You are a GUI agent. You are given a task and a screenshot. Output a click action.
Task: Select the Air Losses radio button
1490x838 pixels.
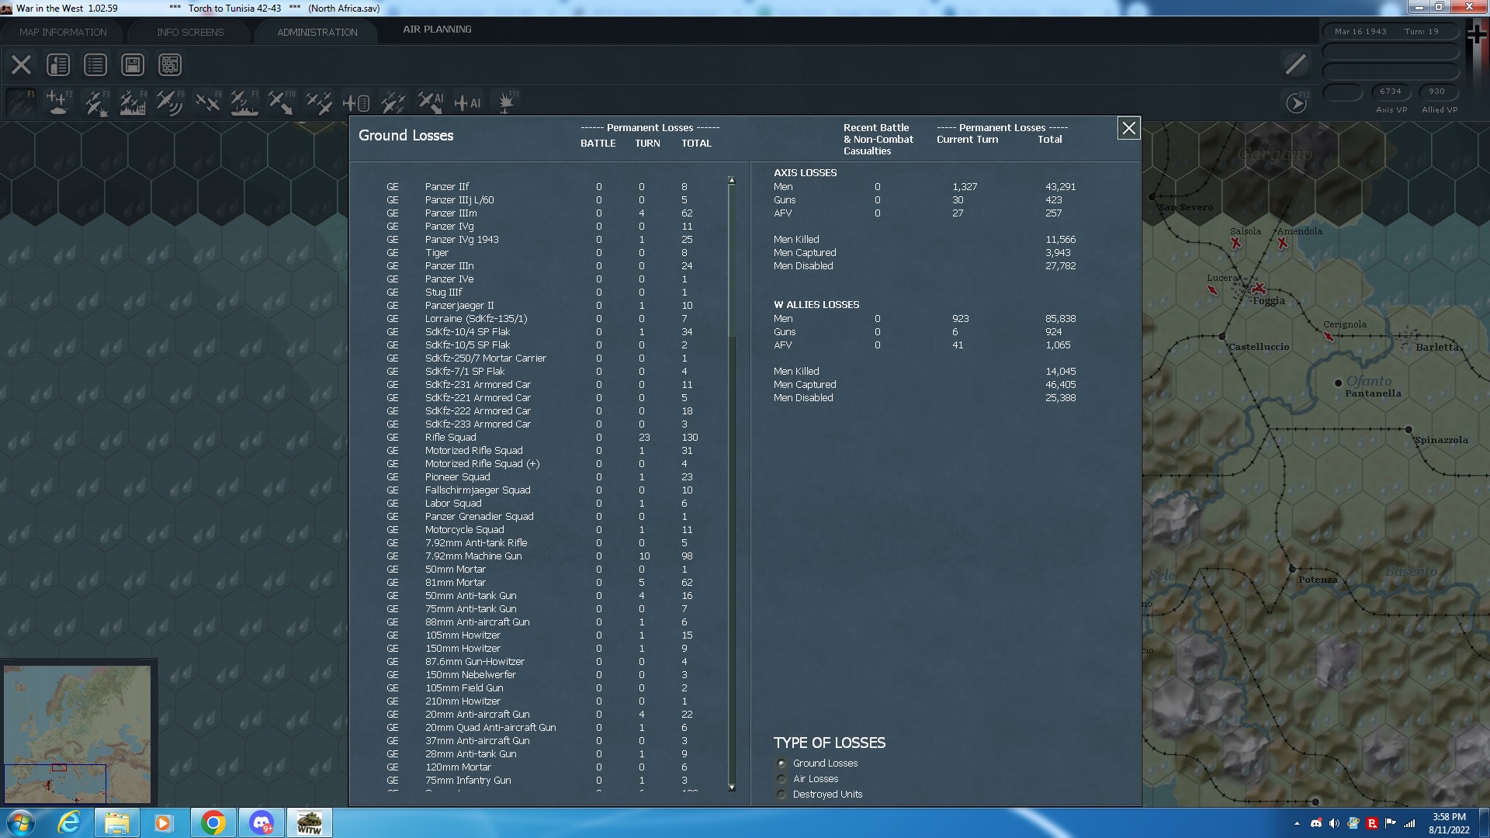781,778
